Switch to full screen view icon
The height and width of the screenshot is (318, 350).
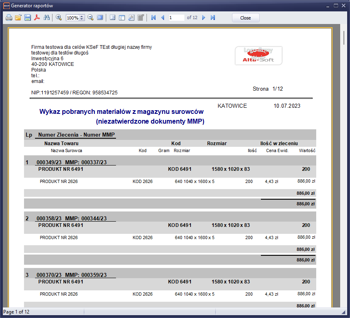click(100, 18)
